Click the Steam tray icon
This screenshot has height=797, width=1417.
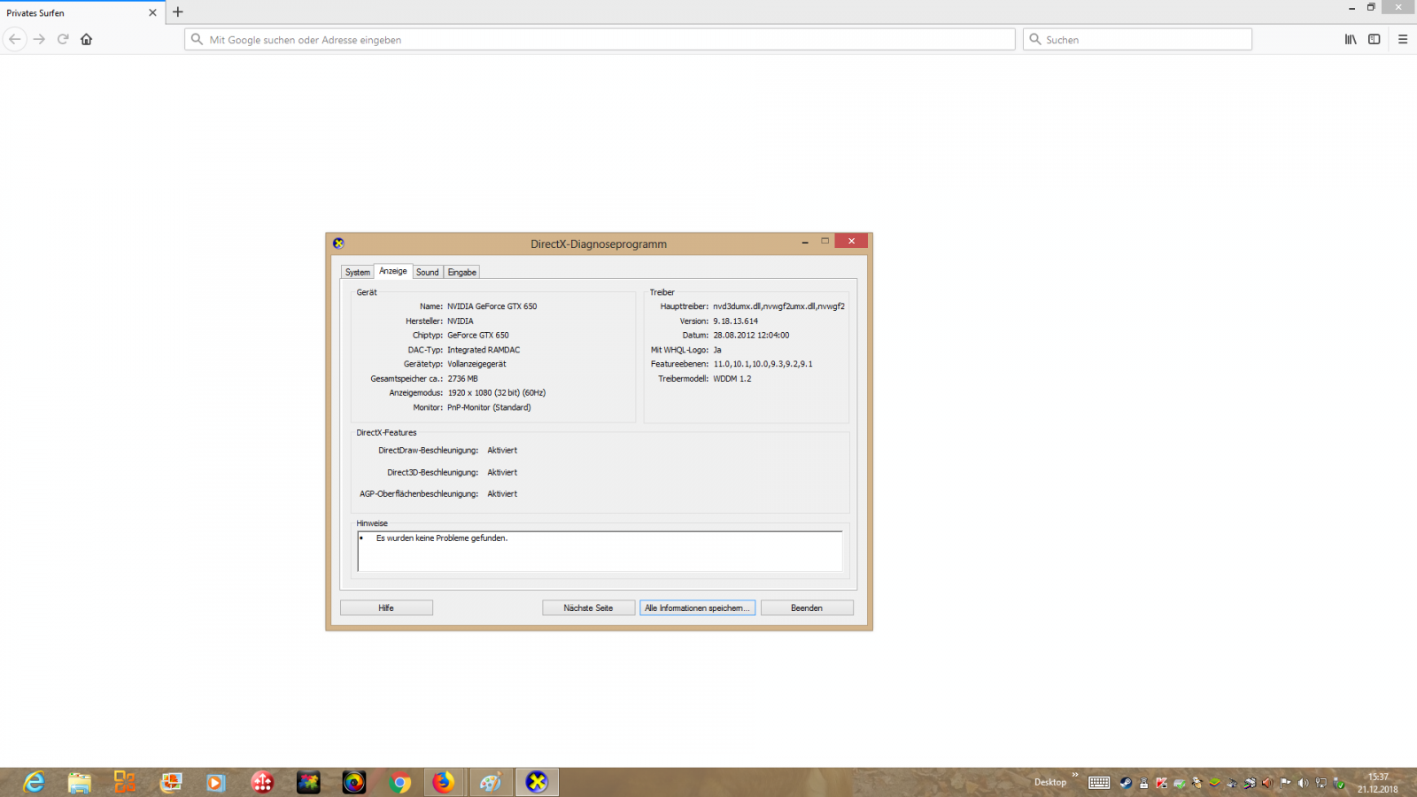(x=1126, y=783)
